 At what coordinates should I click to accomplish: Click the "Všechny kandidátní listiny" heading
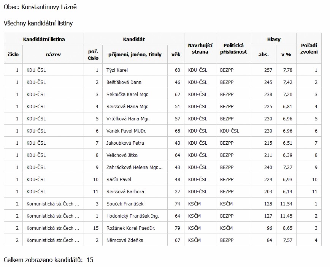pyautogui.click(x=38, y=23)
